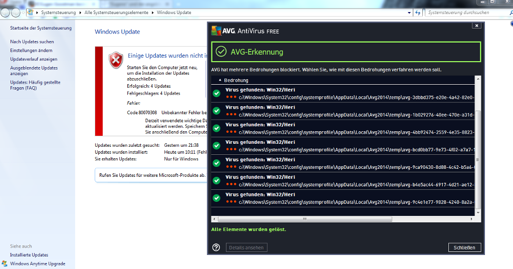
Task: Click Rufen Sie Updates für weitere Microsoft-Produkte ab
Action: pyautogui.click(x=152, y=175)
